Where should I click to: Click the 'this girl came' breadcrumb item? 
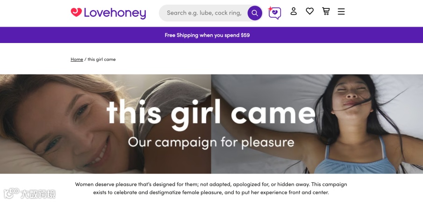click(102, 59)
